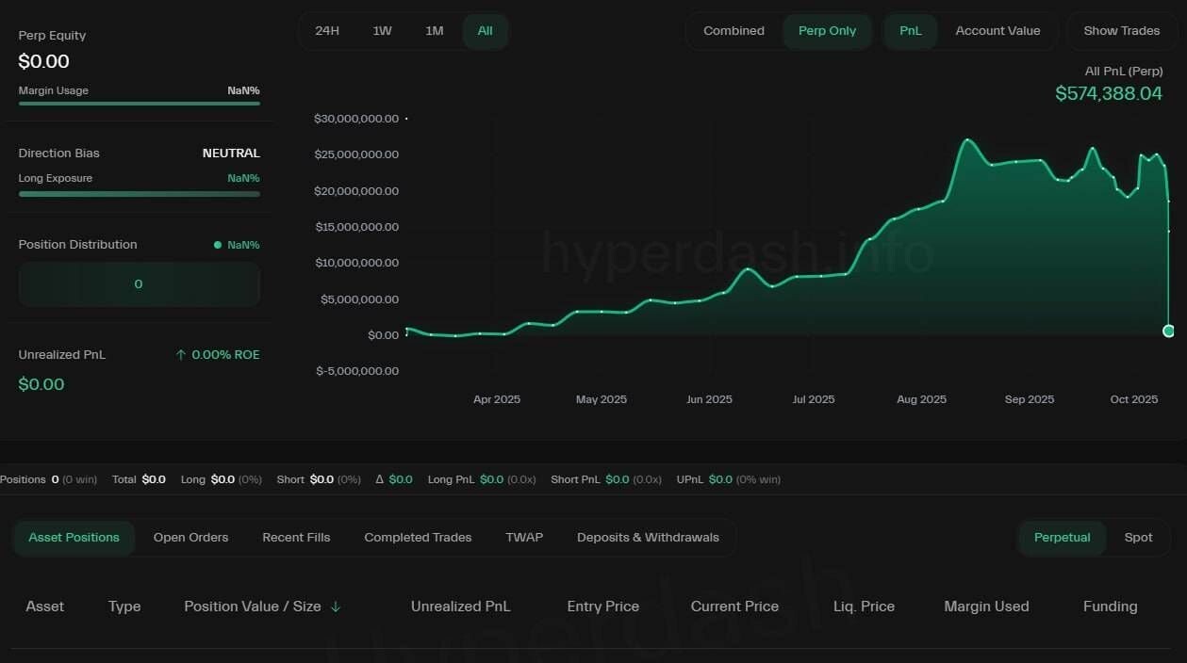
Task: Sort by the Unrealized PnL column header
Action: [x=460, y=606]
